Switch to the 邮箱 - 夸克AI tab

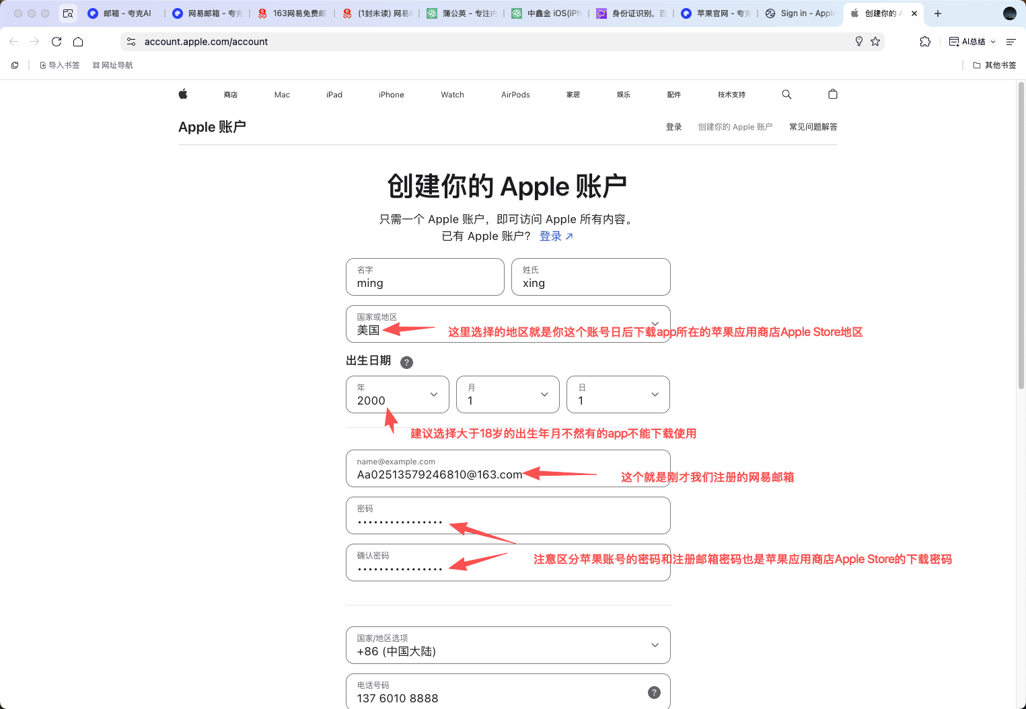tap(121, 13)
